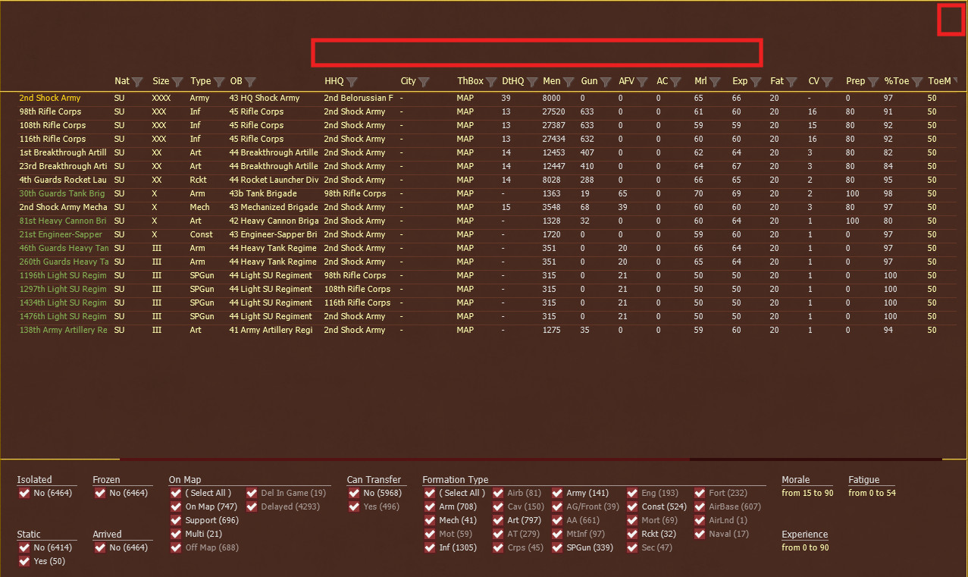Set Morale range from 15 to 90
Screen dimensions: 968x577
coord(807,493)
